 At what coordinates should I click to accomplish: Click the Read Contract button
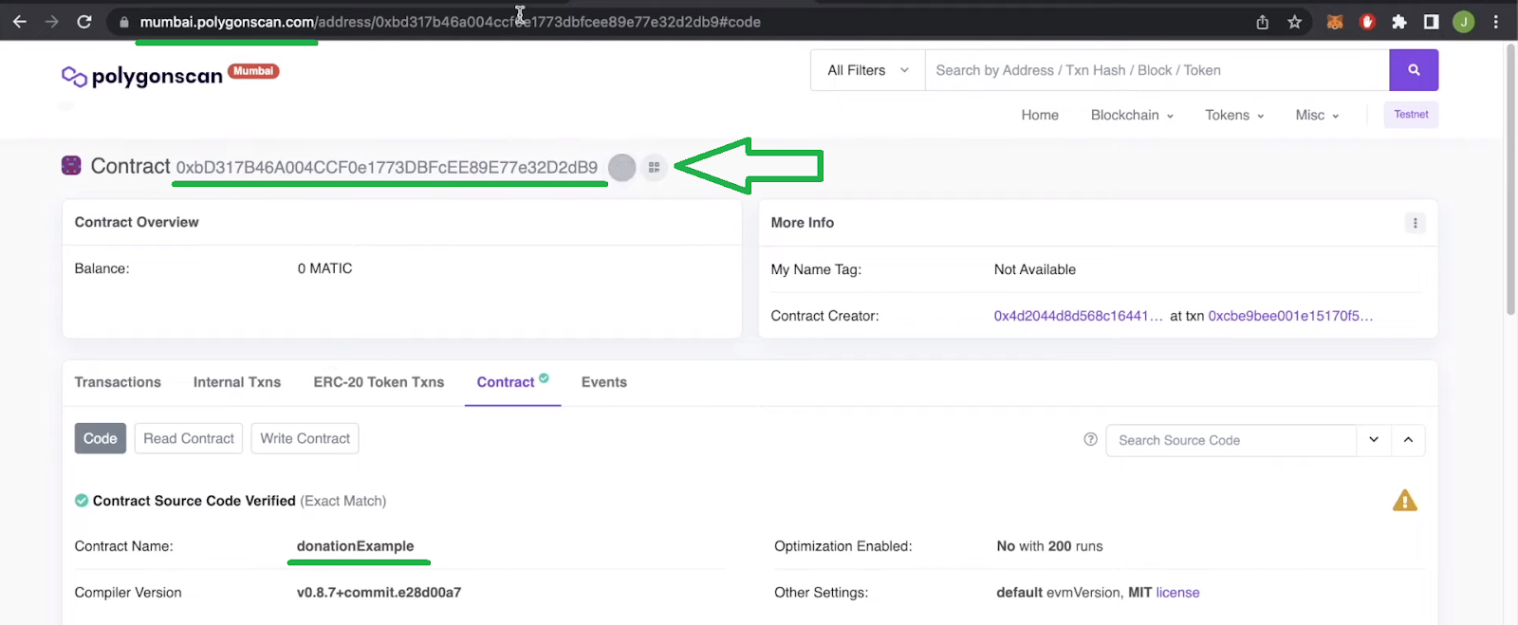click(189, 438)
